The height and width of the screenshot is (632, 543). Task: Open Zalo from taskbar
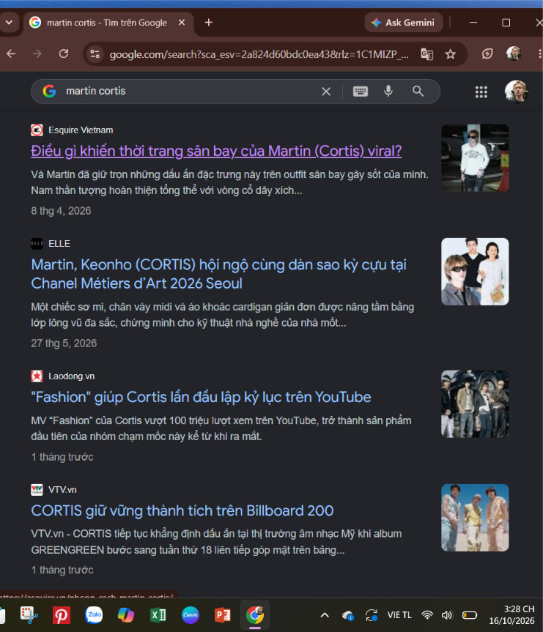(x=94, y=615)
